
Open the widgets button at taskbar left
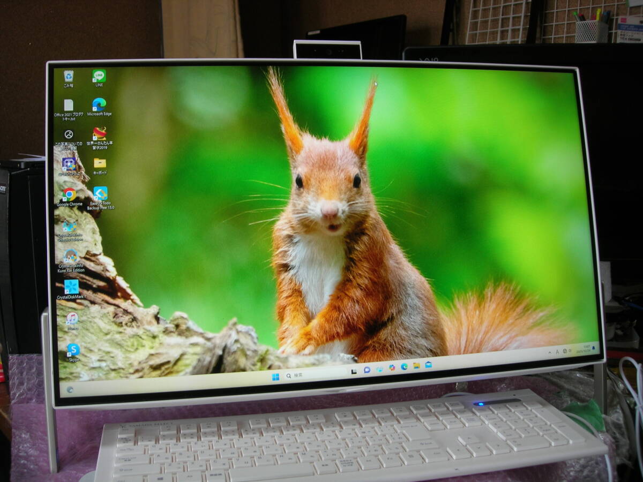tap(70, 389)
